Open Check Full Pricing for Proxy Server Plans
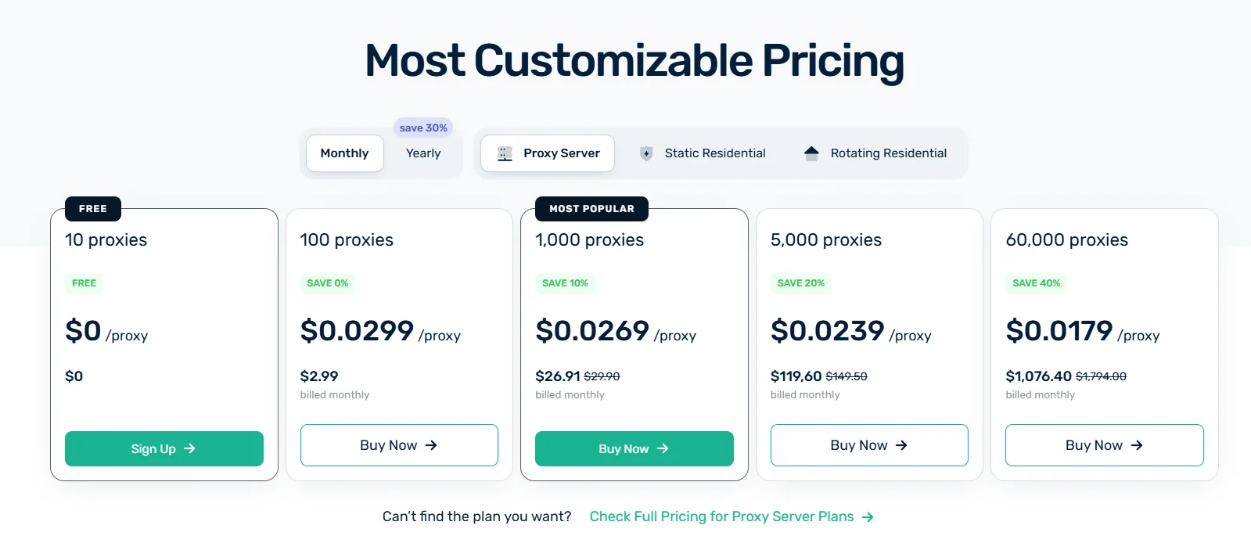This screenshot has width=1251, height=536. coord(721,516)
